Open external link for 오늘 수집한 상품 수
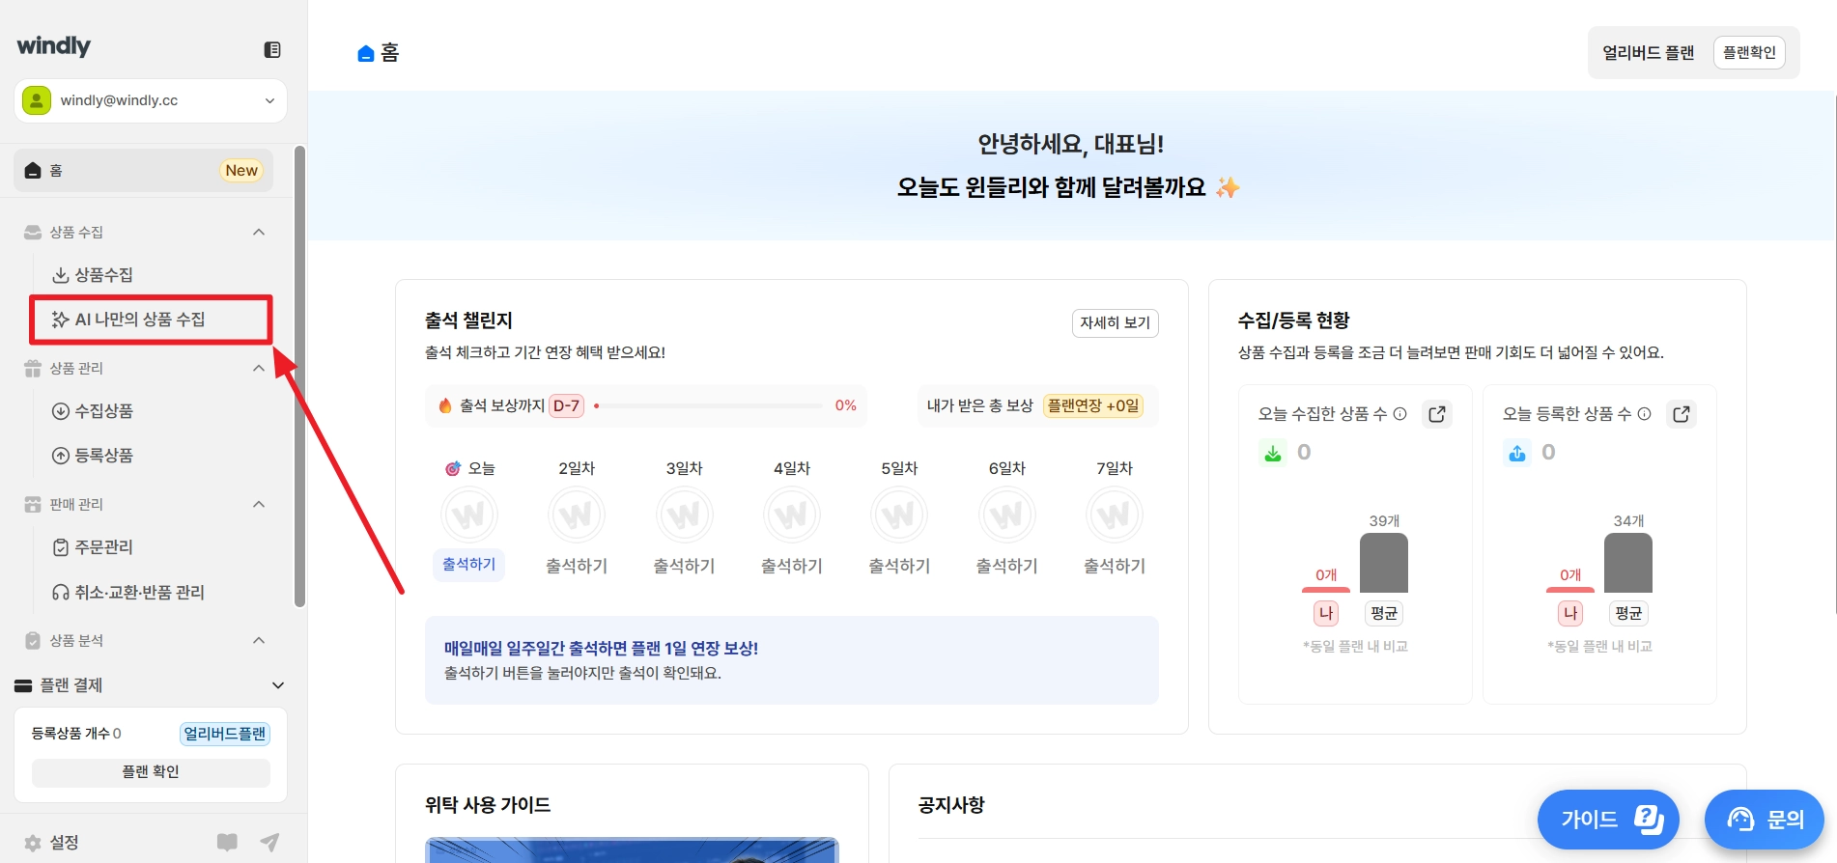The image size is (1837, 863). (1437, 414)
